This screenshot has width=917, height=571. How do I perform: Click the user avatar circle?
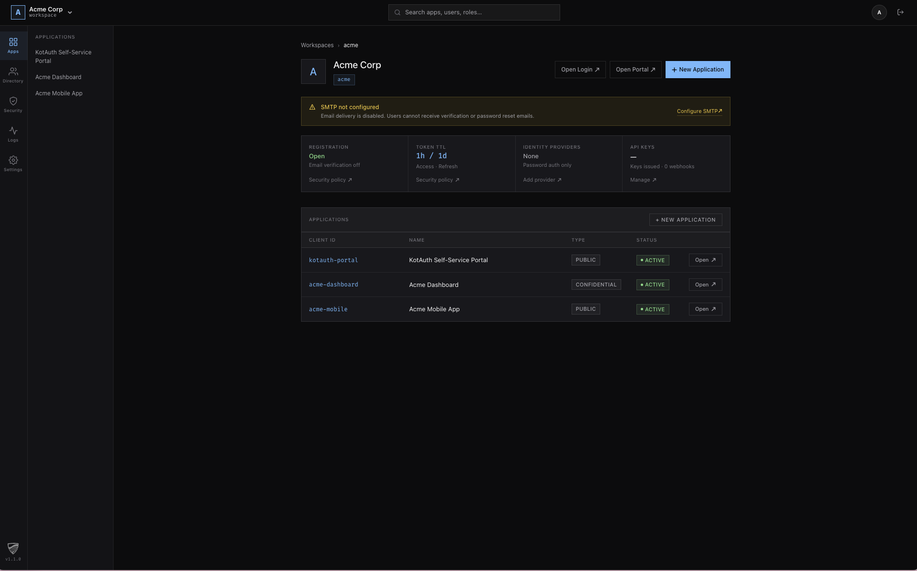(879, 12)
